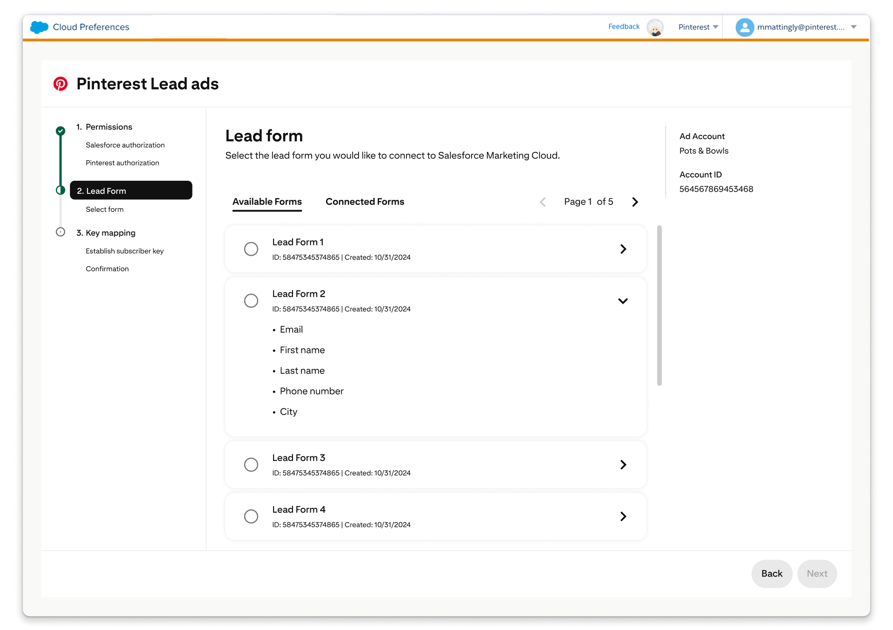The width and height of the screenshot is (893, 630).
Task: Click the previous page arrow
Action: pyautogui.click(x=543, y=202)
